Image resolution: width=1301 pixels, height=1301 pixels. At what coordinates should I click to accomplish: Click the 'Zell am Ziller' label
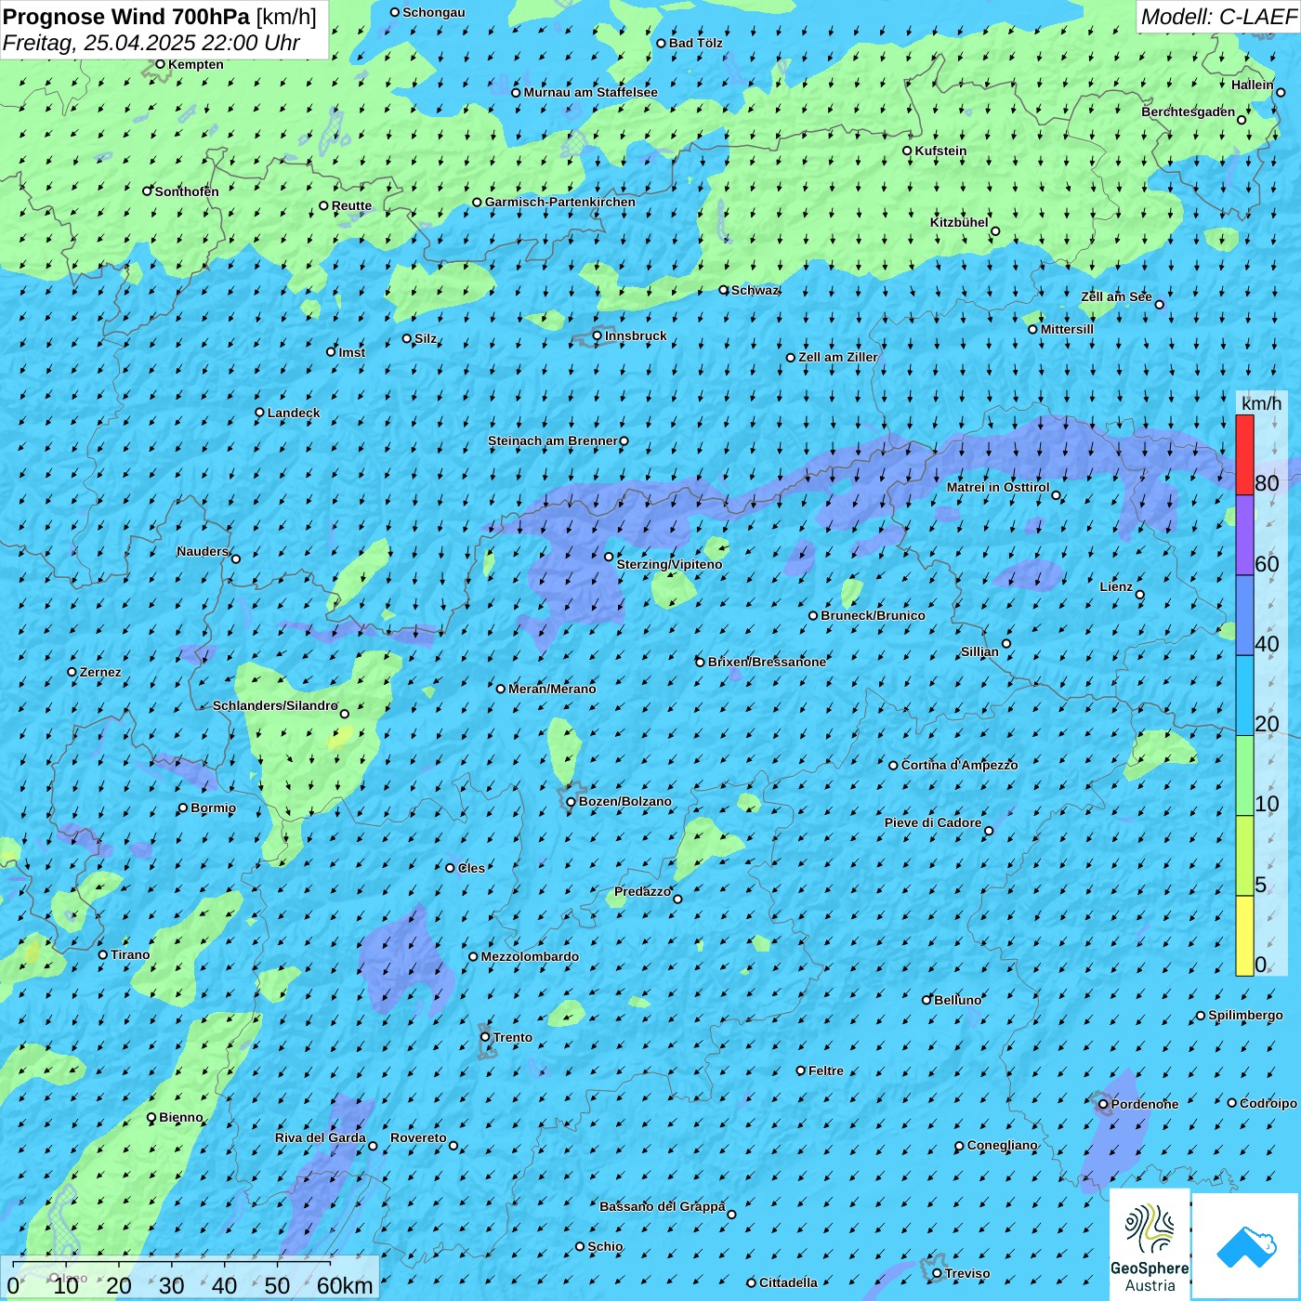coord(838,357)
